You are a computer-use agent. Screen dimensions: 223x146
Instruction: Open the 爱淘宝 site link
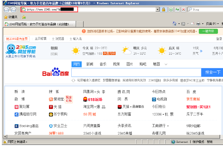click(x=57, y=99)
